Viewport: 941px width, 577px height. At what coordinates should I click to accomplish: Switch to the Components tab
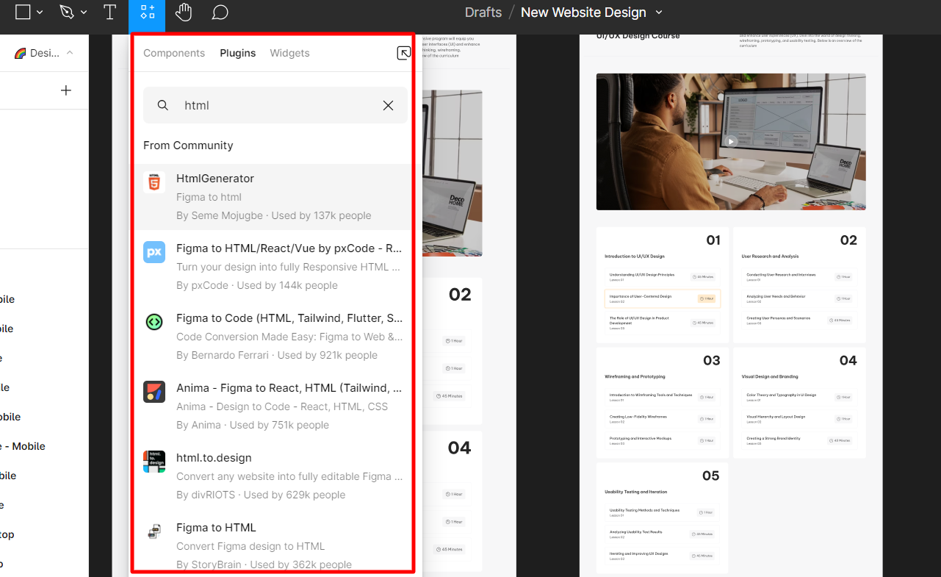click(174, 53)
